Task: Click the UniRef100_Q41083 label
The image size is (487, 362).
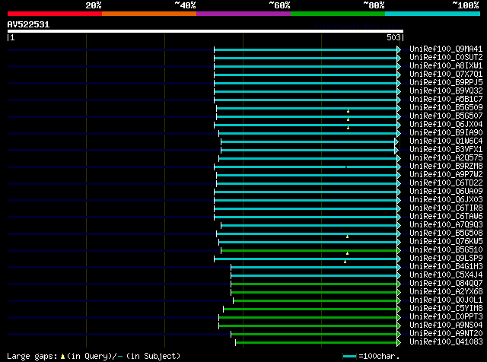Action: pyautogui.click(x=446, y=342)
